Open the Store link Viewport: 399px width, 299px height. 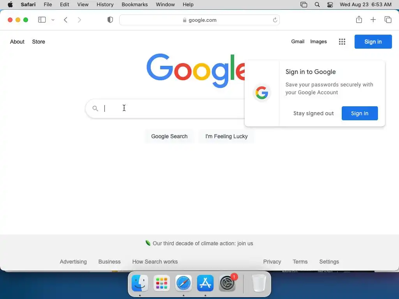pyautogui.click(x=39, y=42)
